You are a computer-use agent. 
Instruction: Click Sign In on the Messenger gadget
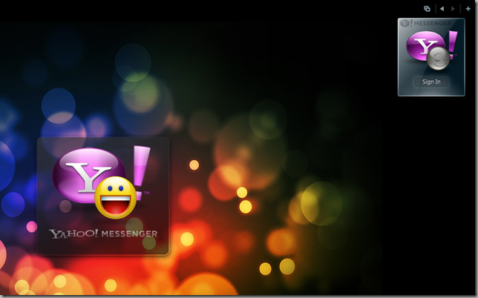[x=431, y=82]
